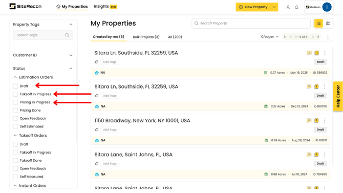Image resolution: width=343 pixels, height=193 pixels.
Task: Select Created by me (5) tab
Action: (x=109, y=37)
